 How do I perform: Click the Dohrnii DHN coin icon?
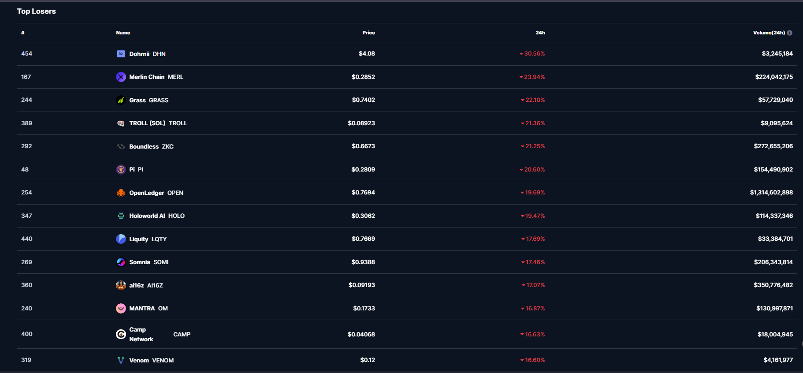pyautogui.click(x=121, y=54)
